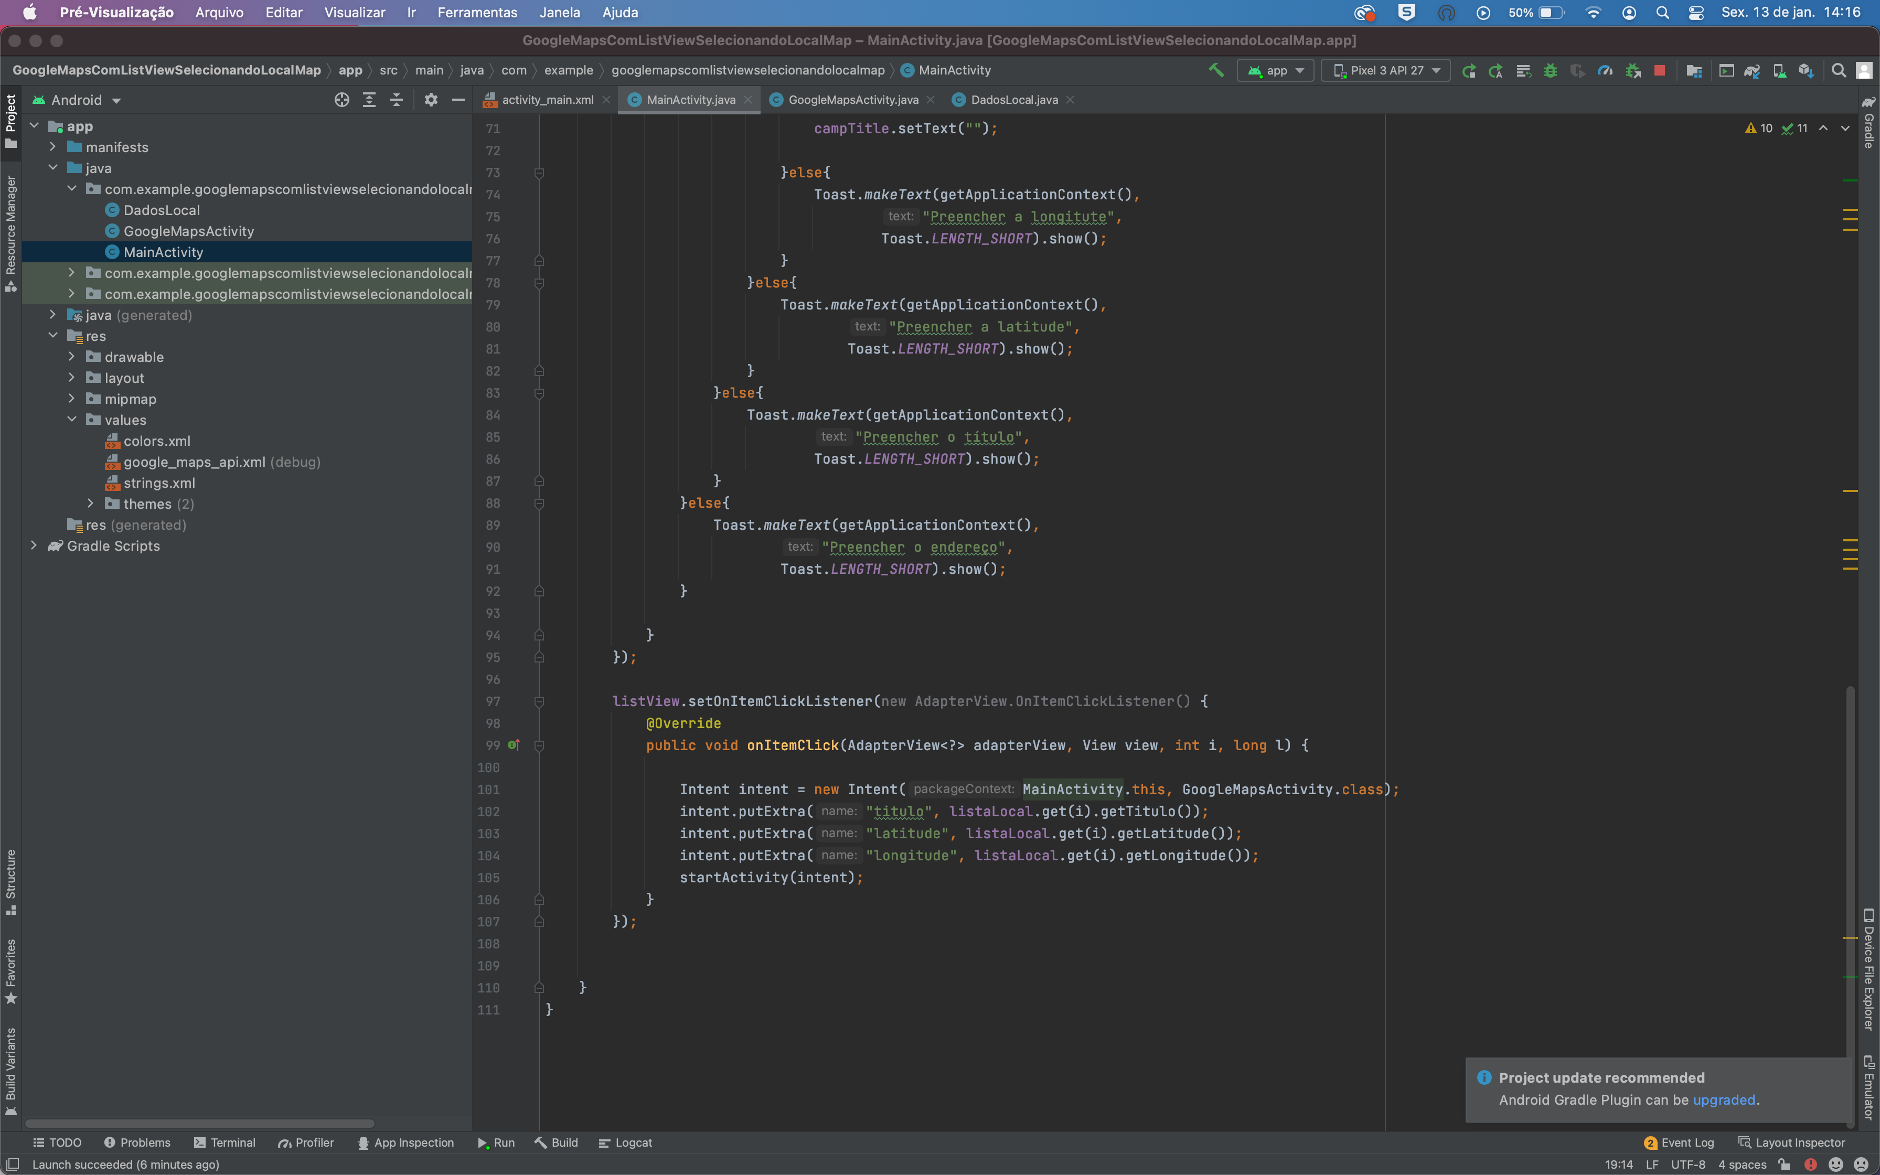This screenshot has height=1175, width=1880.
Task: Open Problems tool window
Action: point(137,1142)
